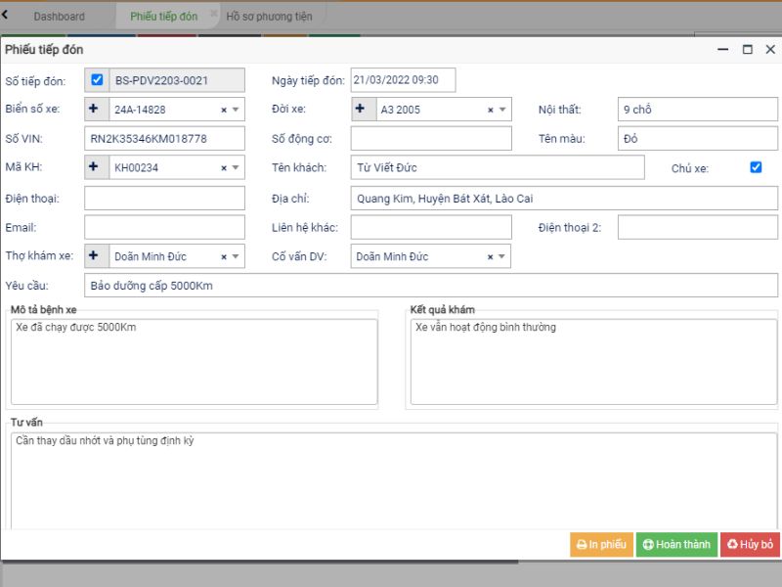Switch to the Dashboard tab
This screenshot has height=587, width=782.
59,17
